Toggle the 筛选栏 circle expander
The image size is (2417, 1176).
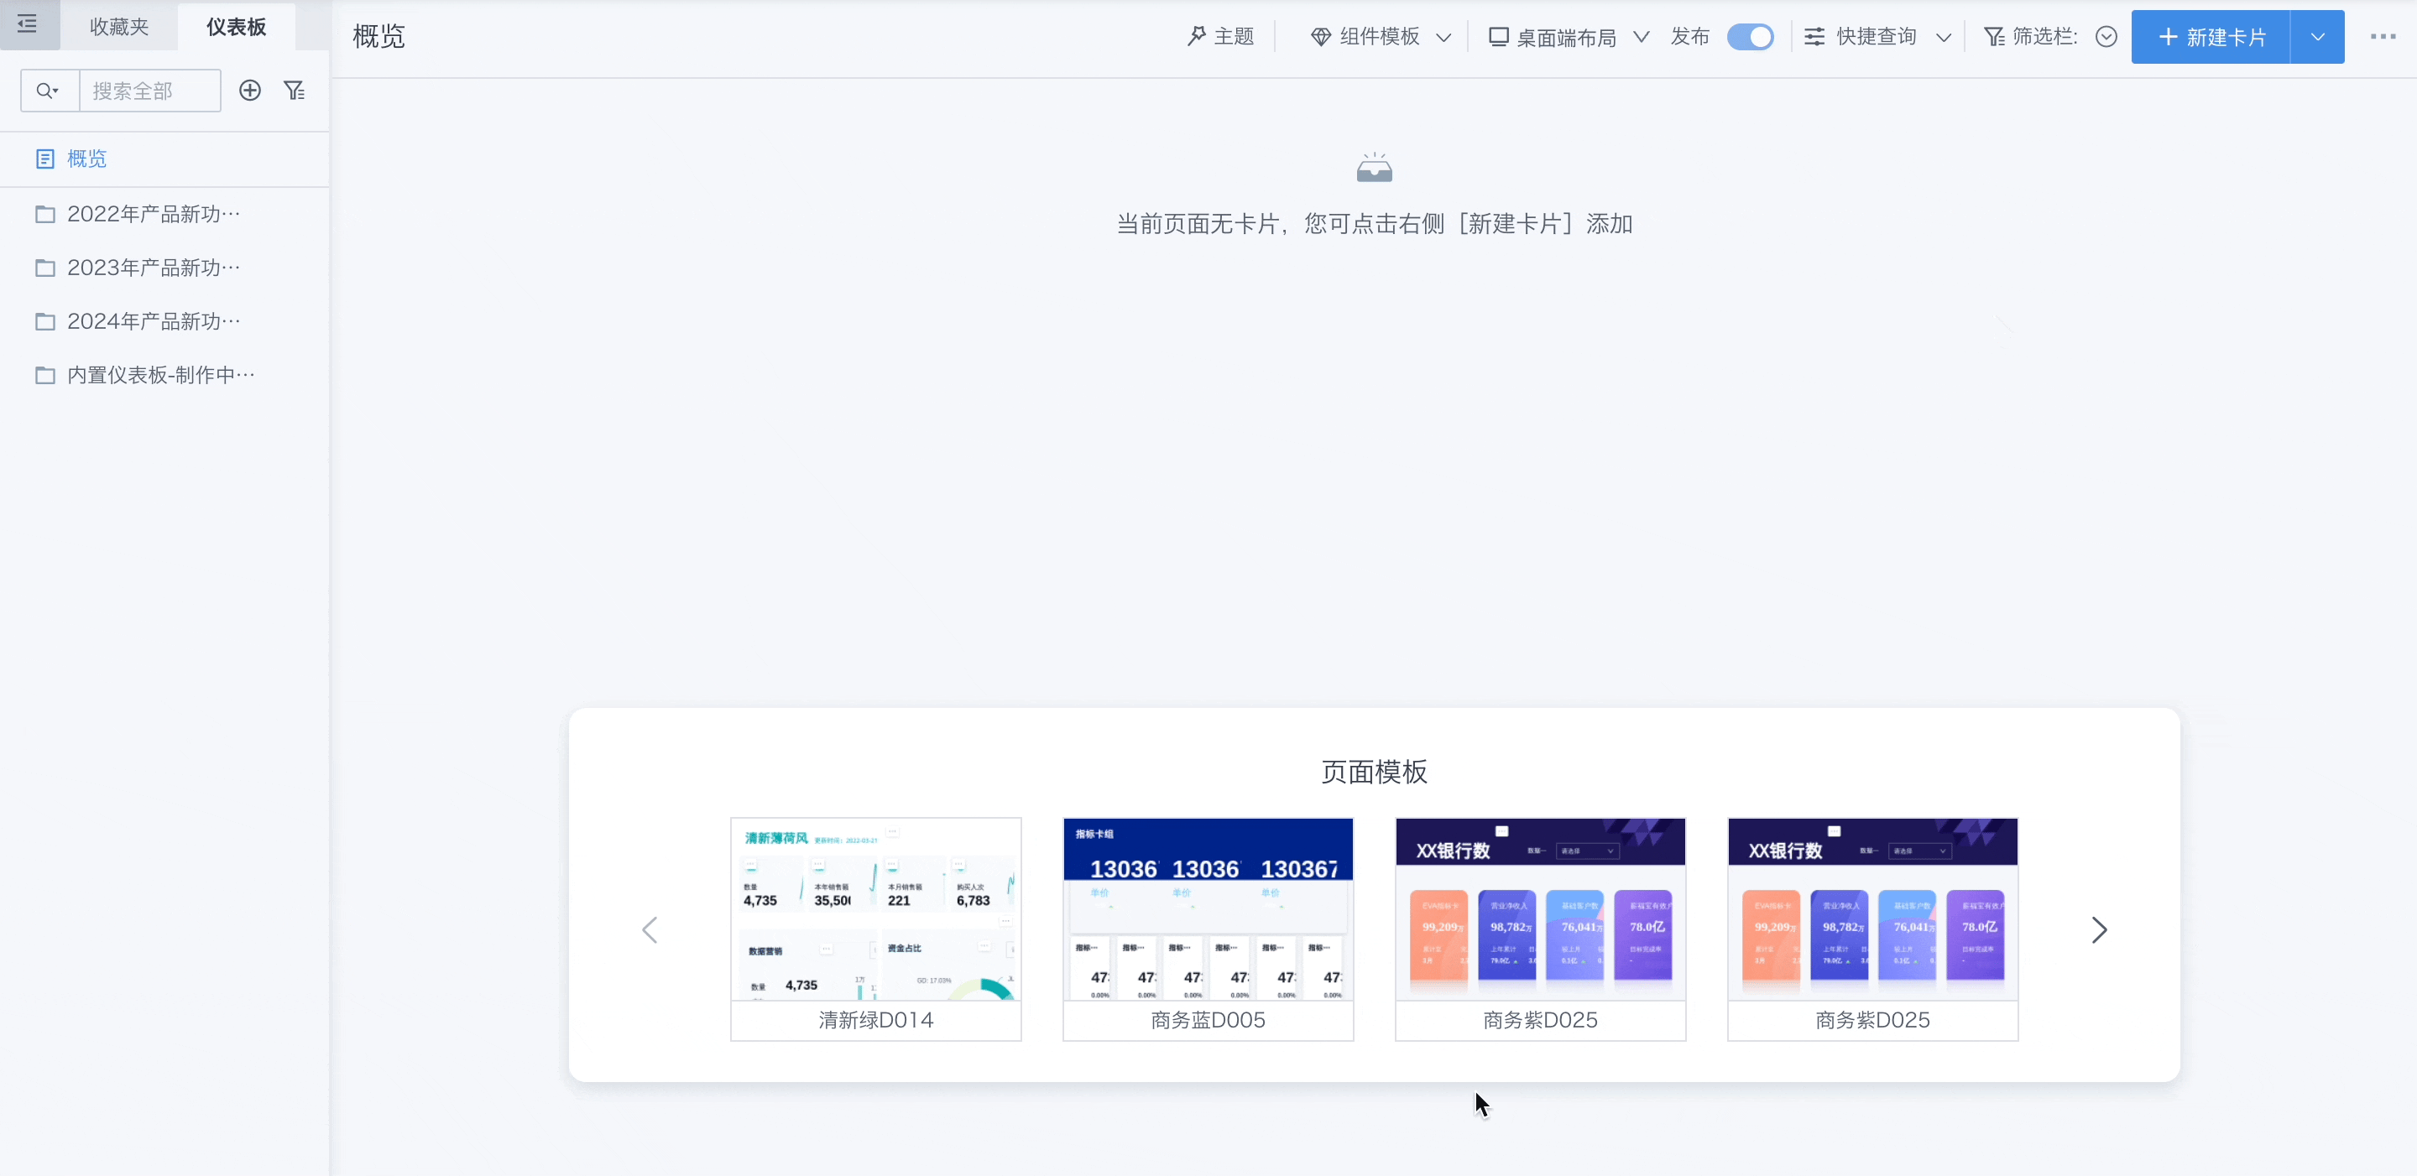click(2106, 37)
